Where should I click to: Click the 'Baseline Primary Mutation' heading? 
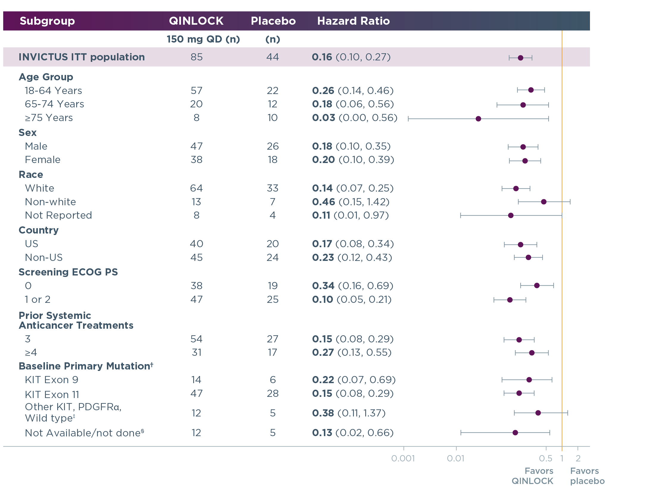(x=86, y=366)
